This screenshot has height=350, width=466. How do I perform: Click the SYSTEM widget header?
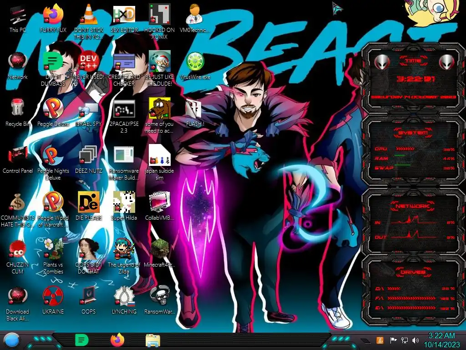click(x=413, y=133)
